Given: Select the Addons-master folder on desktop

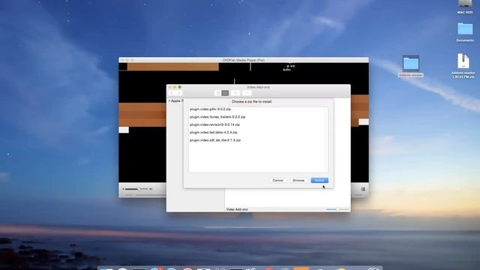Looking at the screenshot, I should [x=411, y=65].
